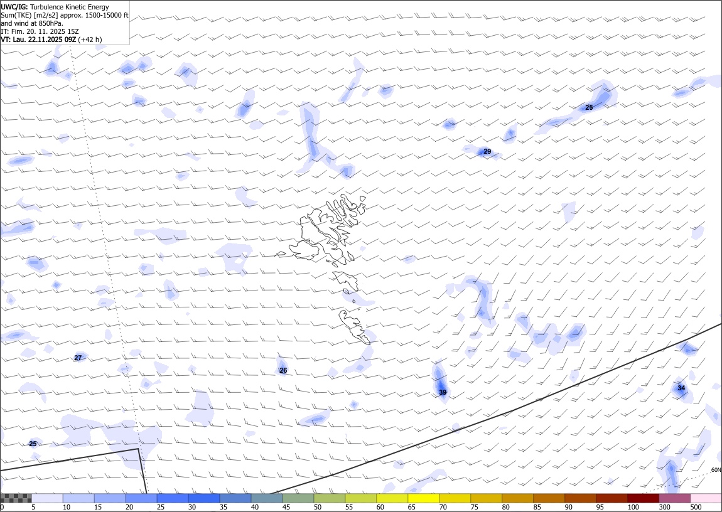Click the legend swatch between 35 and 40
The width and height of the screenshot is (722, 512).
click(235, 498)
